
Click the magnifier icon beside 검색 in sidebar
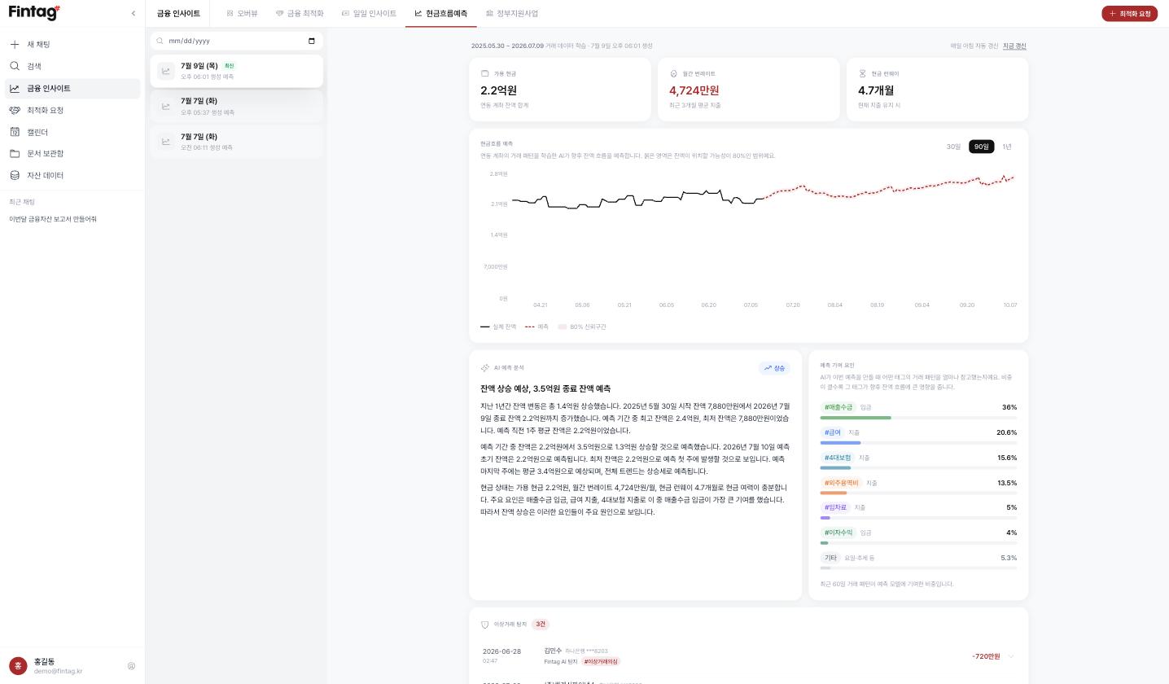point(15,66)
